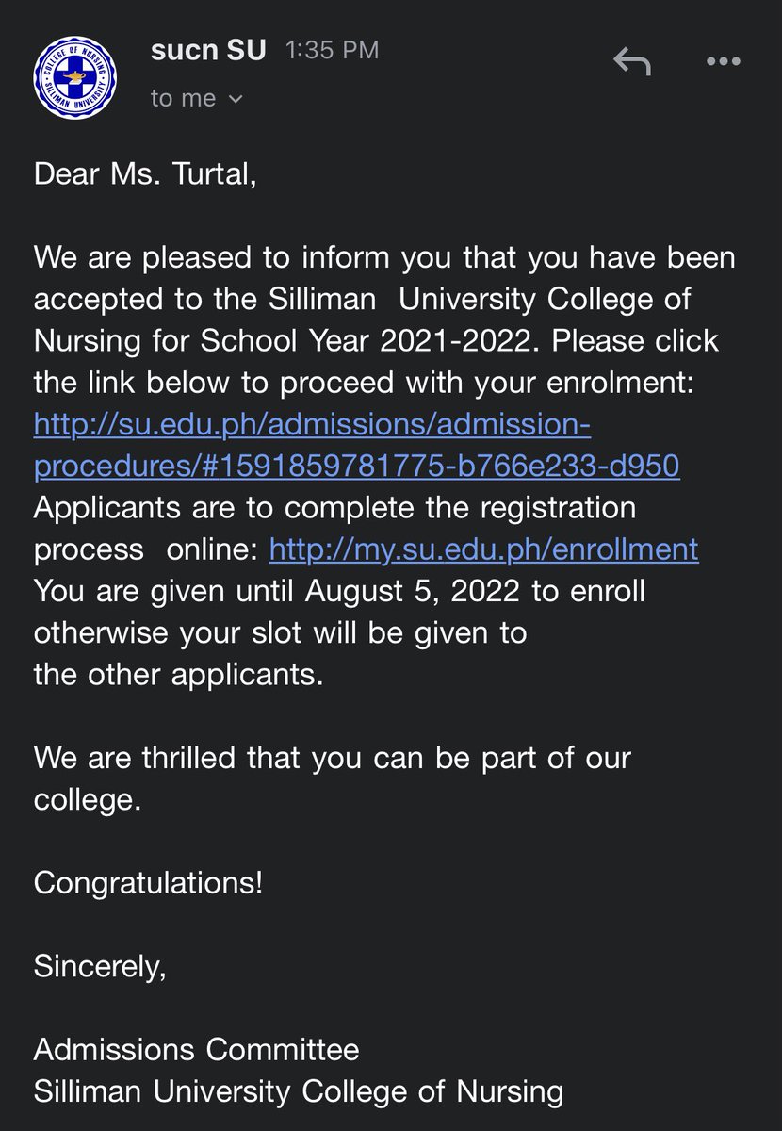The width and height of the screenshot is (782, 1131).
Task: Tap the "to me" recipient label
Action: tap(184, 98)
